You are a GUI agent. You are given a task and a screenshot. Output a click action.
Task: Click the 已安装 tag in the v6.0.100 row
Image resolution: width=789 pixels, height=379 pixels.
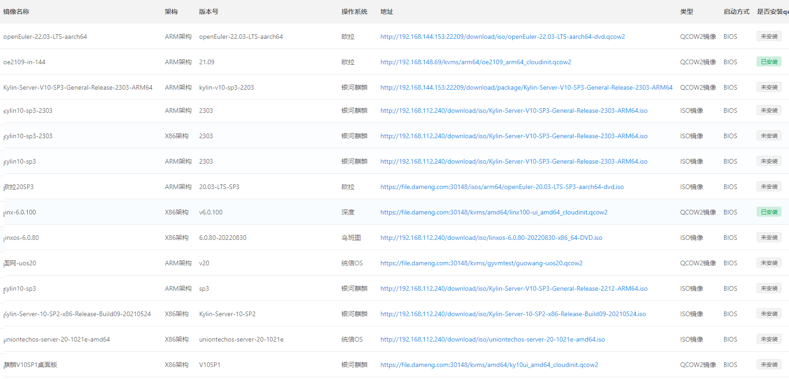[x=769, y=212]
